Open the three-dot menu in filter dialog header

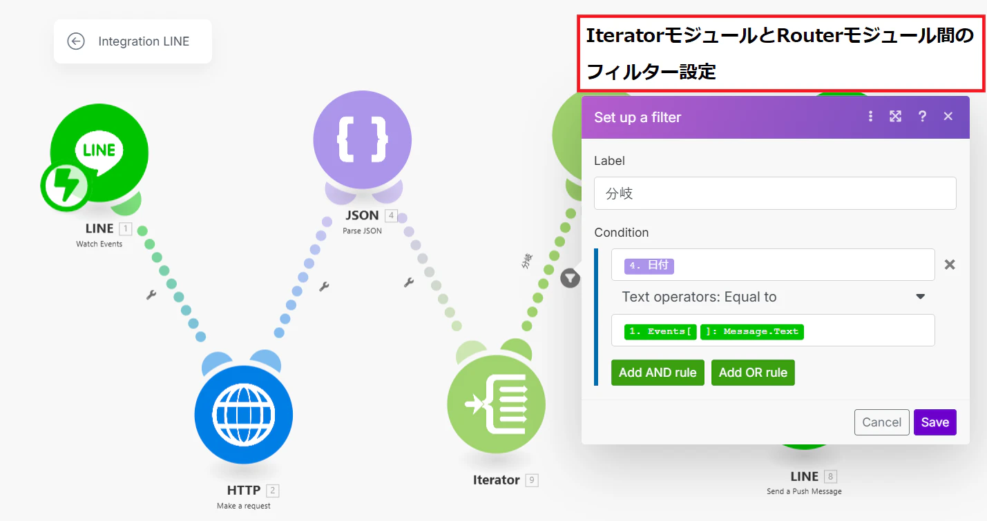click(x=871, y=116)
